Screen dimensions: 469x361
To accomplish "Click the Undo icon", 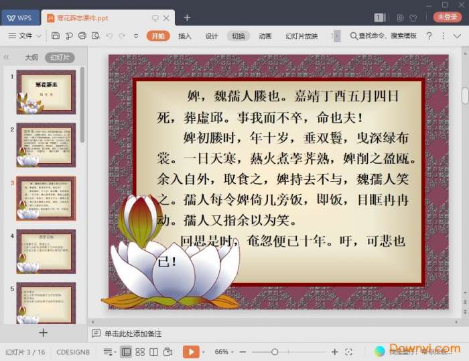I will coord(109,36).
